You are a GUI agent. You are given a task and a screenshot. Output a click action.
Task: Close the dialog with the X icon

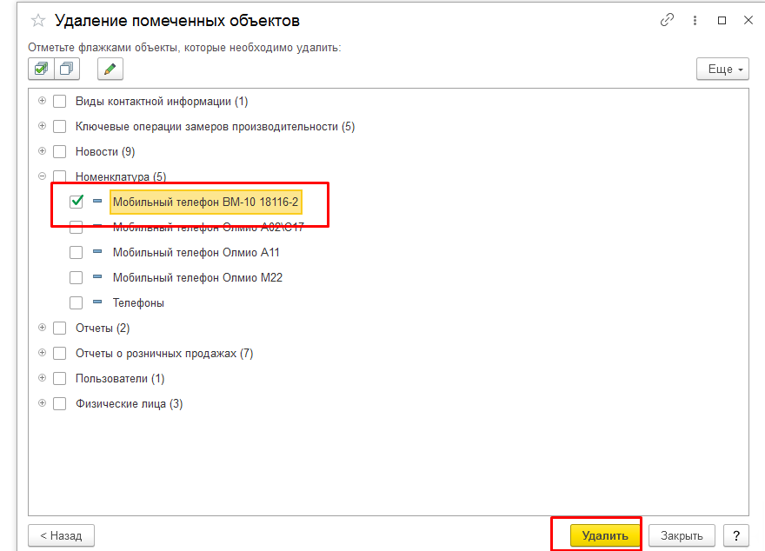748,20
